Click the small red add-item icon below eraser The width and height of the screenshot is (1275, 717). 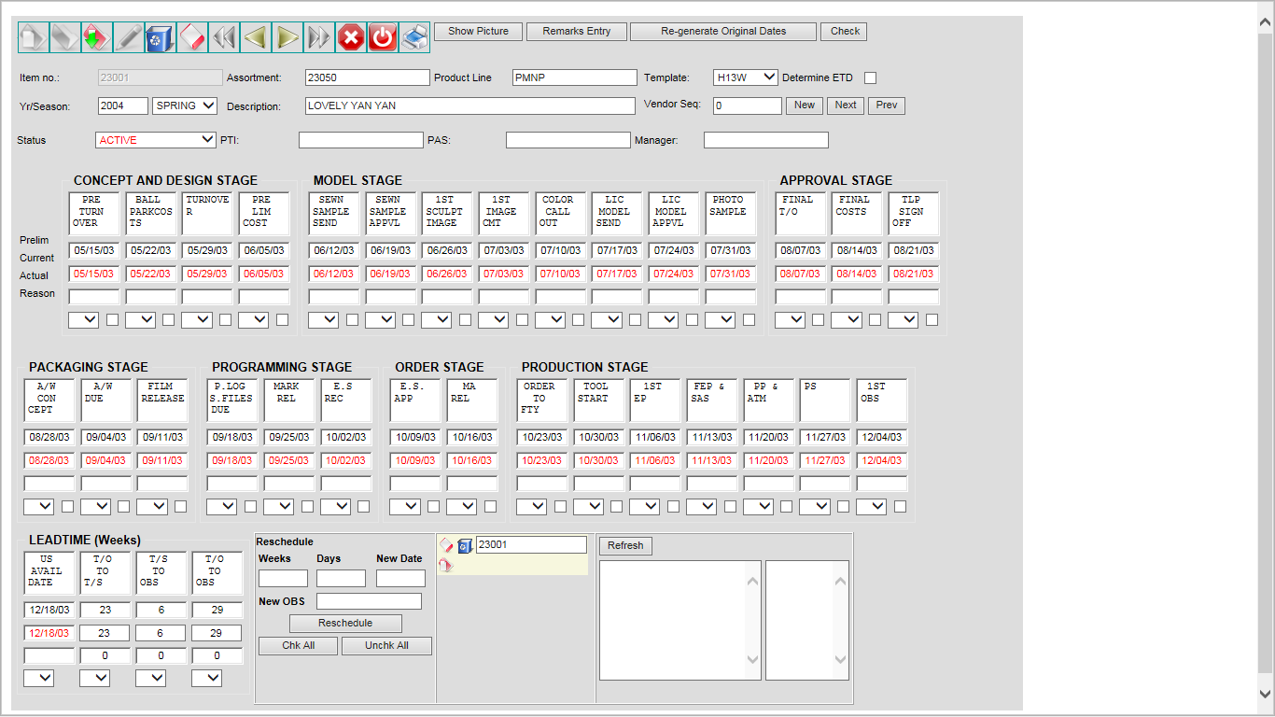pos(446,565)
